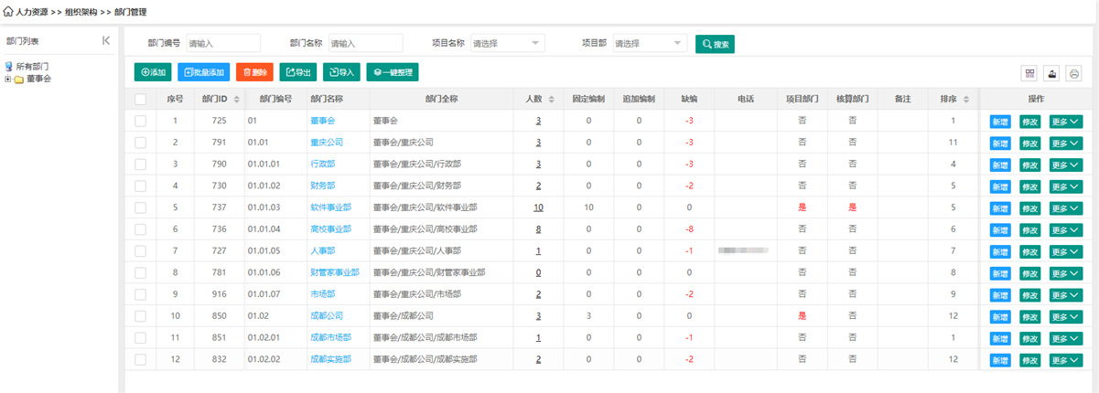Open the 项目部 dropdown

649,43
